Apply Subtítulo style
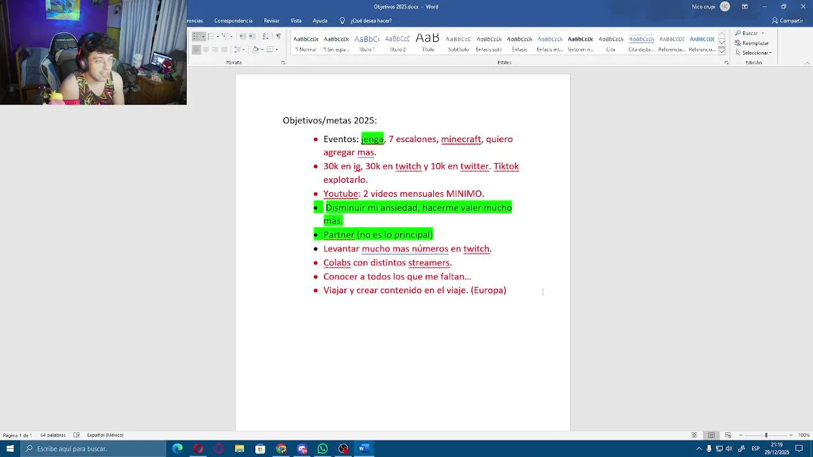This screenshot has width=813, height=457. [458, 43]
